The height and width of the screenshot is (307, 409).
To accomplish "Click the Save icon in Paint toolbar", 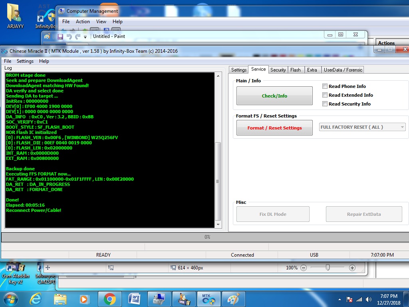I will [60, 36].
